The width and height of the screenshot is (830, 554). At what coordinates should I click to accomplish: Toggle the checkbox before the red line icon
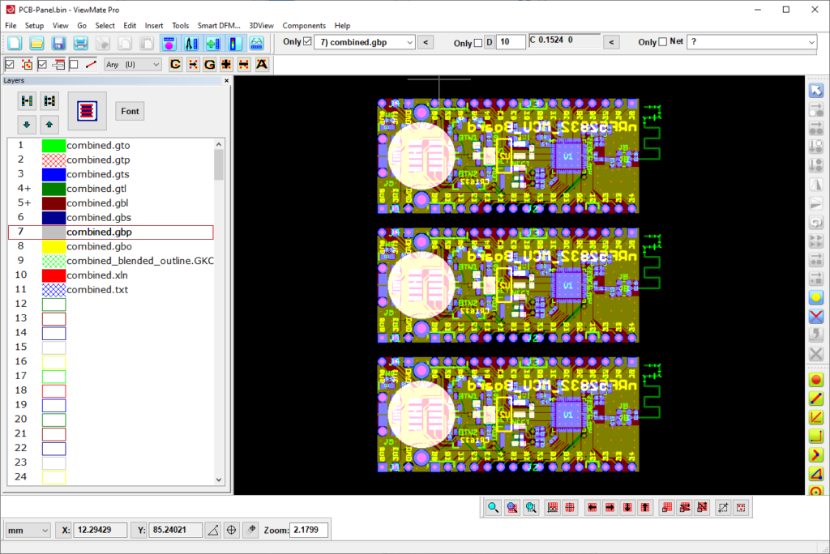[74, 65]
